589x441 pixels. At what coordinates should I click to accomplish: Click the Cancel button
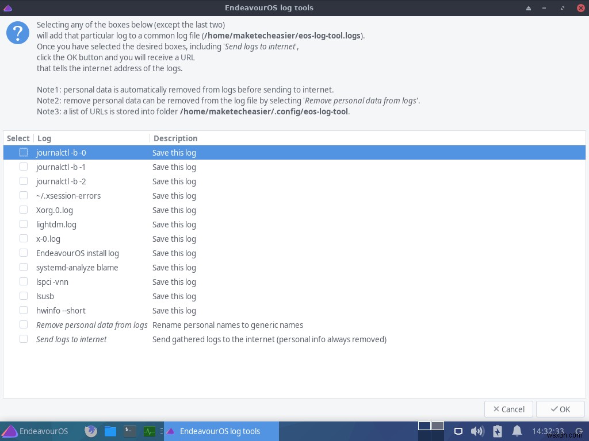tap(508, 409)
